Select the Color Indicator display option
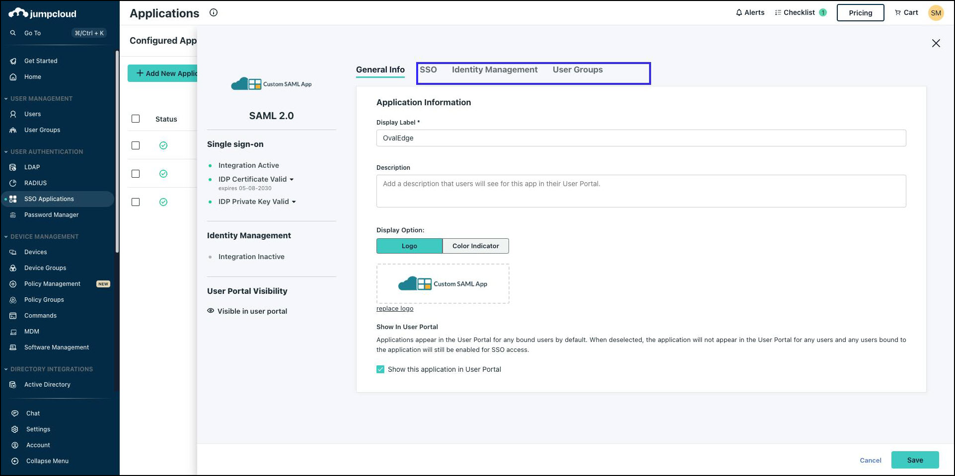This screenshot has height=476, width=955. (475, 246)
